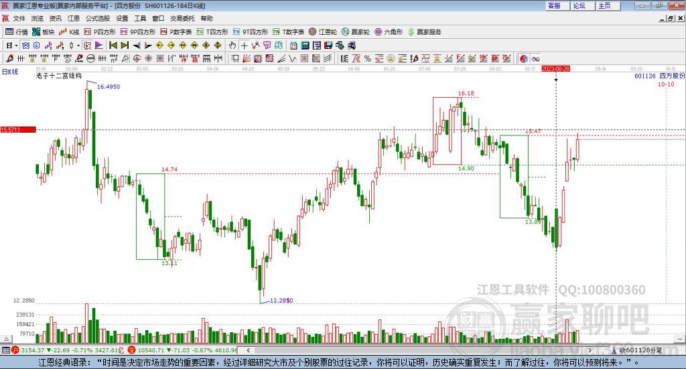
Task: Select the red pencil drawing tool
Action: (9, 58)
